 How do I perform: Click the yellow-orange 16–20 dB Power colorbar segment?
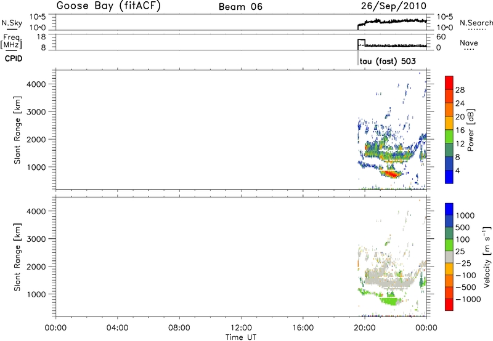point(449,122)
